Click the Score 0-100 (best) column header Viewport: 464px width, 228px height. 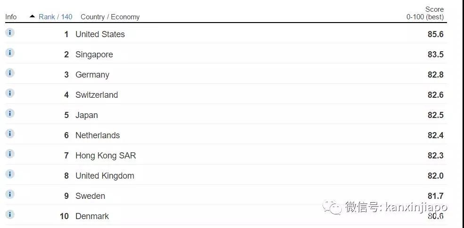click(x=425, y=13)
